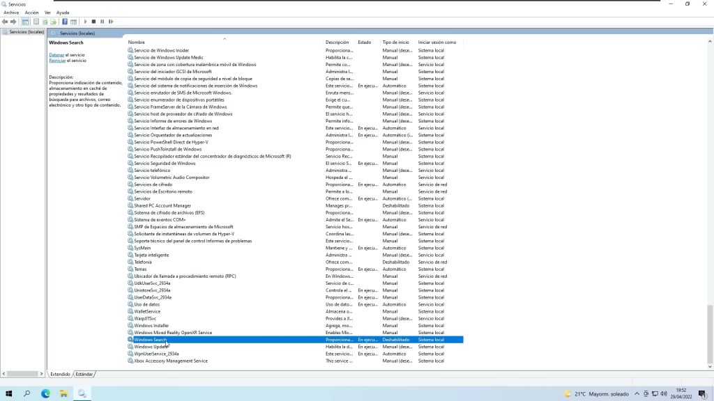The image size is (714, 401).
Task: Click the Export list toolbar icon
Action: pos(54,22)
